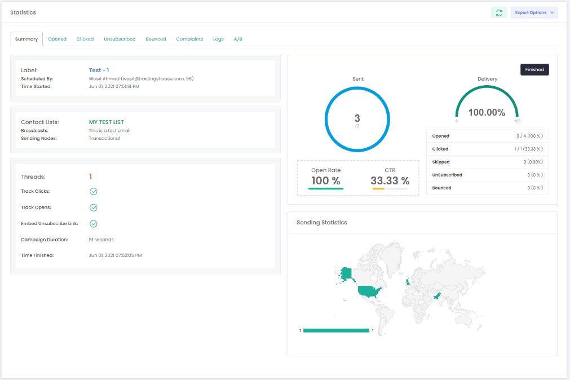Image resolution: width=570 pixels, height=380 pixels.
Task: Click the scheduled by text Wasif Ahmad
Action: pyautogui.click(x=141, y=78)
